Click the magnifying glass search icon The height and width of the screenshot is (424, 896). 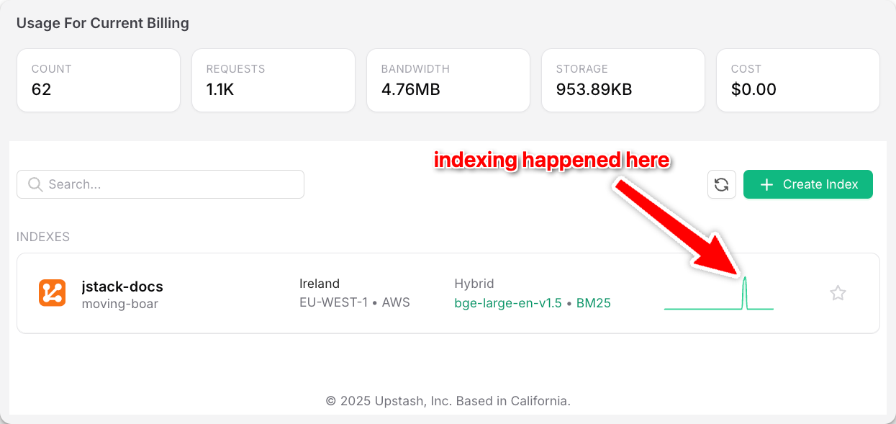[x=35, y=184]
